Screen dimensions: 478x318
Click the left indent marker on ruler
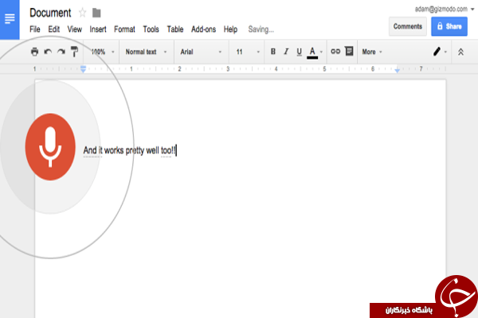(x=83, y=69)
